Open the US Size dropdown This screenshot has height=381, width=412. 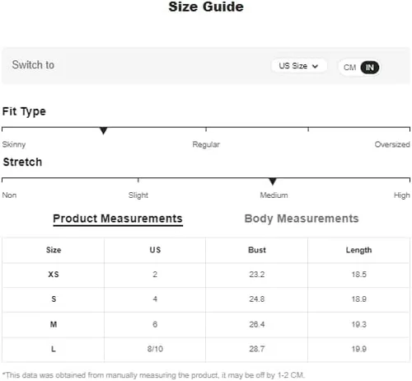[x=299, y=66]
